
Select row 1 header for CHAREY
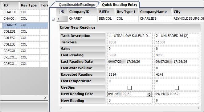pyautogui.click(x=62, y=19)
